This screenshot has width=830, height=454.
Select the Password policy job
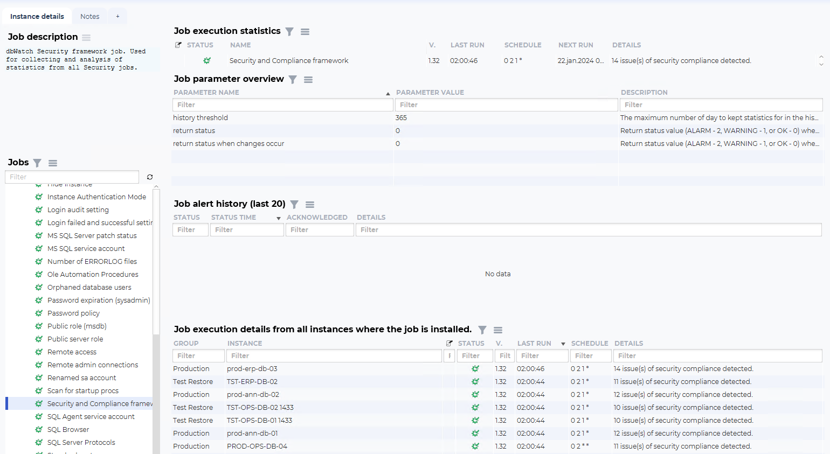(x=73, y=313)
